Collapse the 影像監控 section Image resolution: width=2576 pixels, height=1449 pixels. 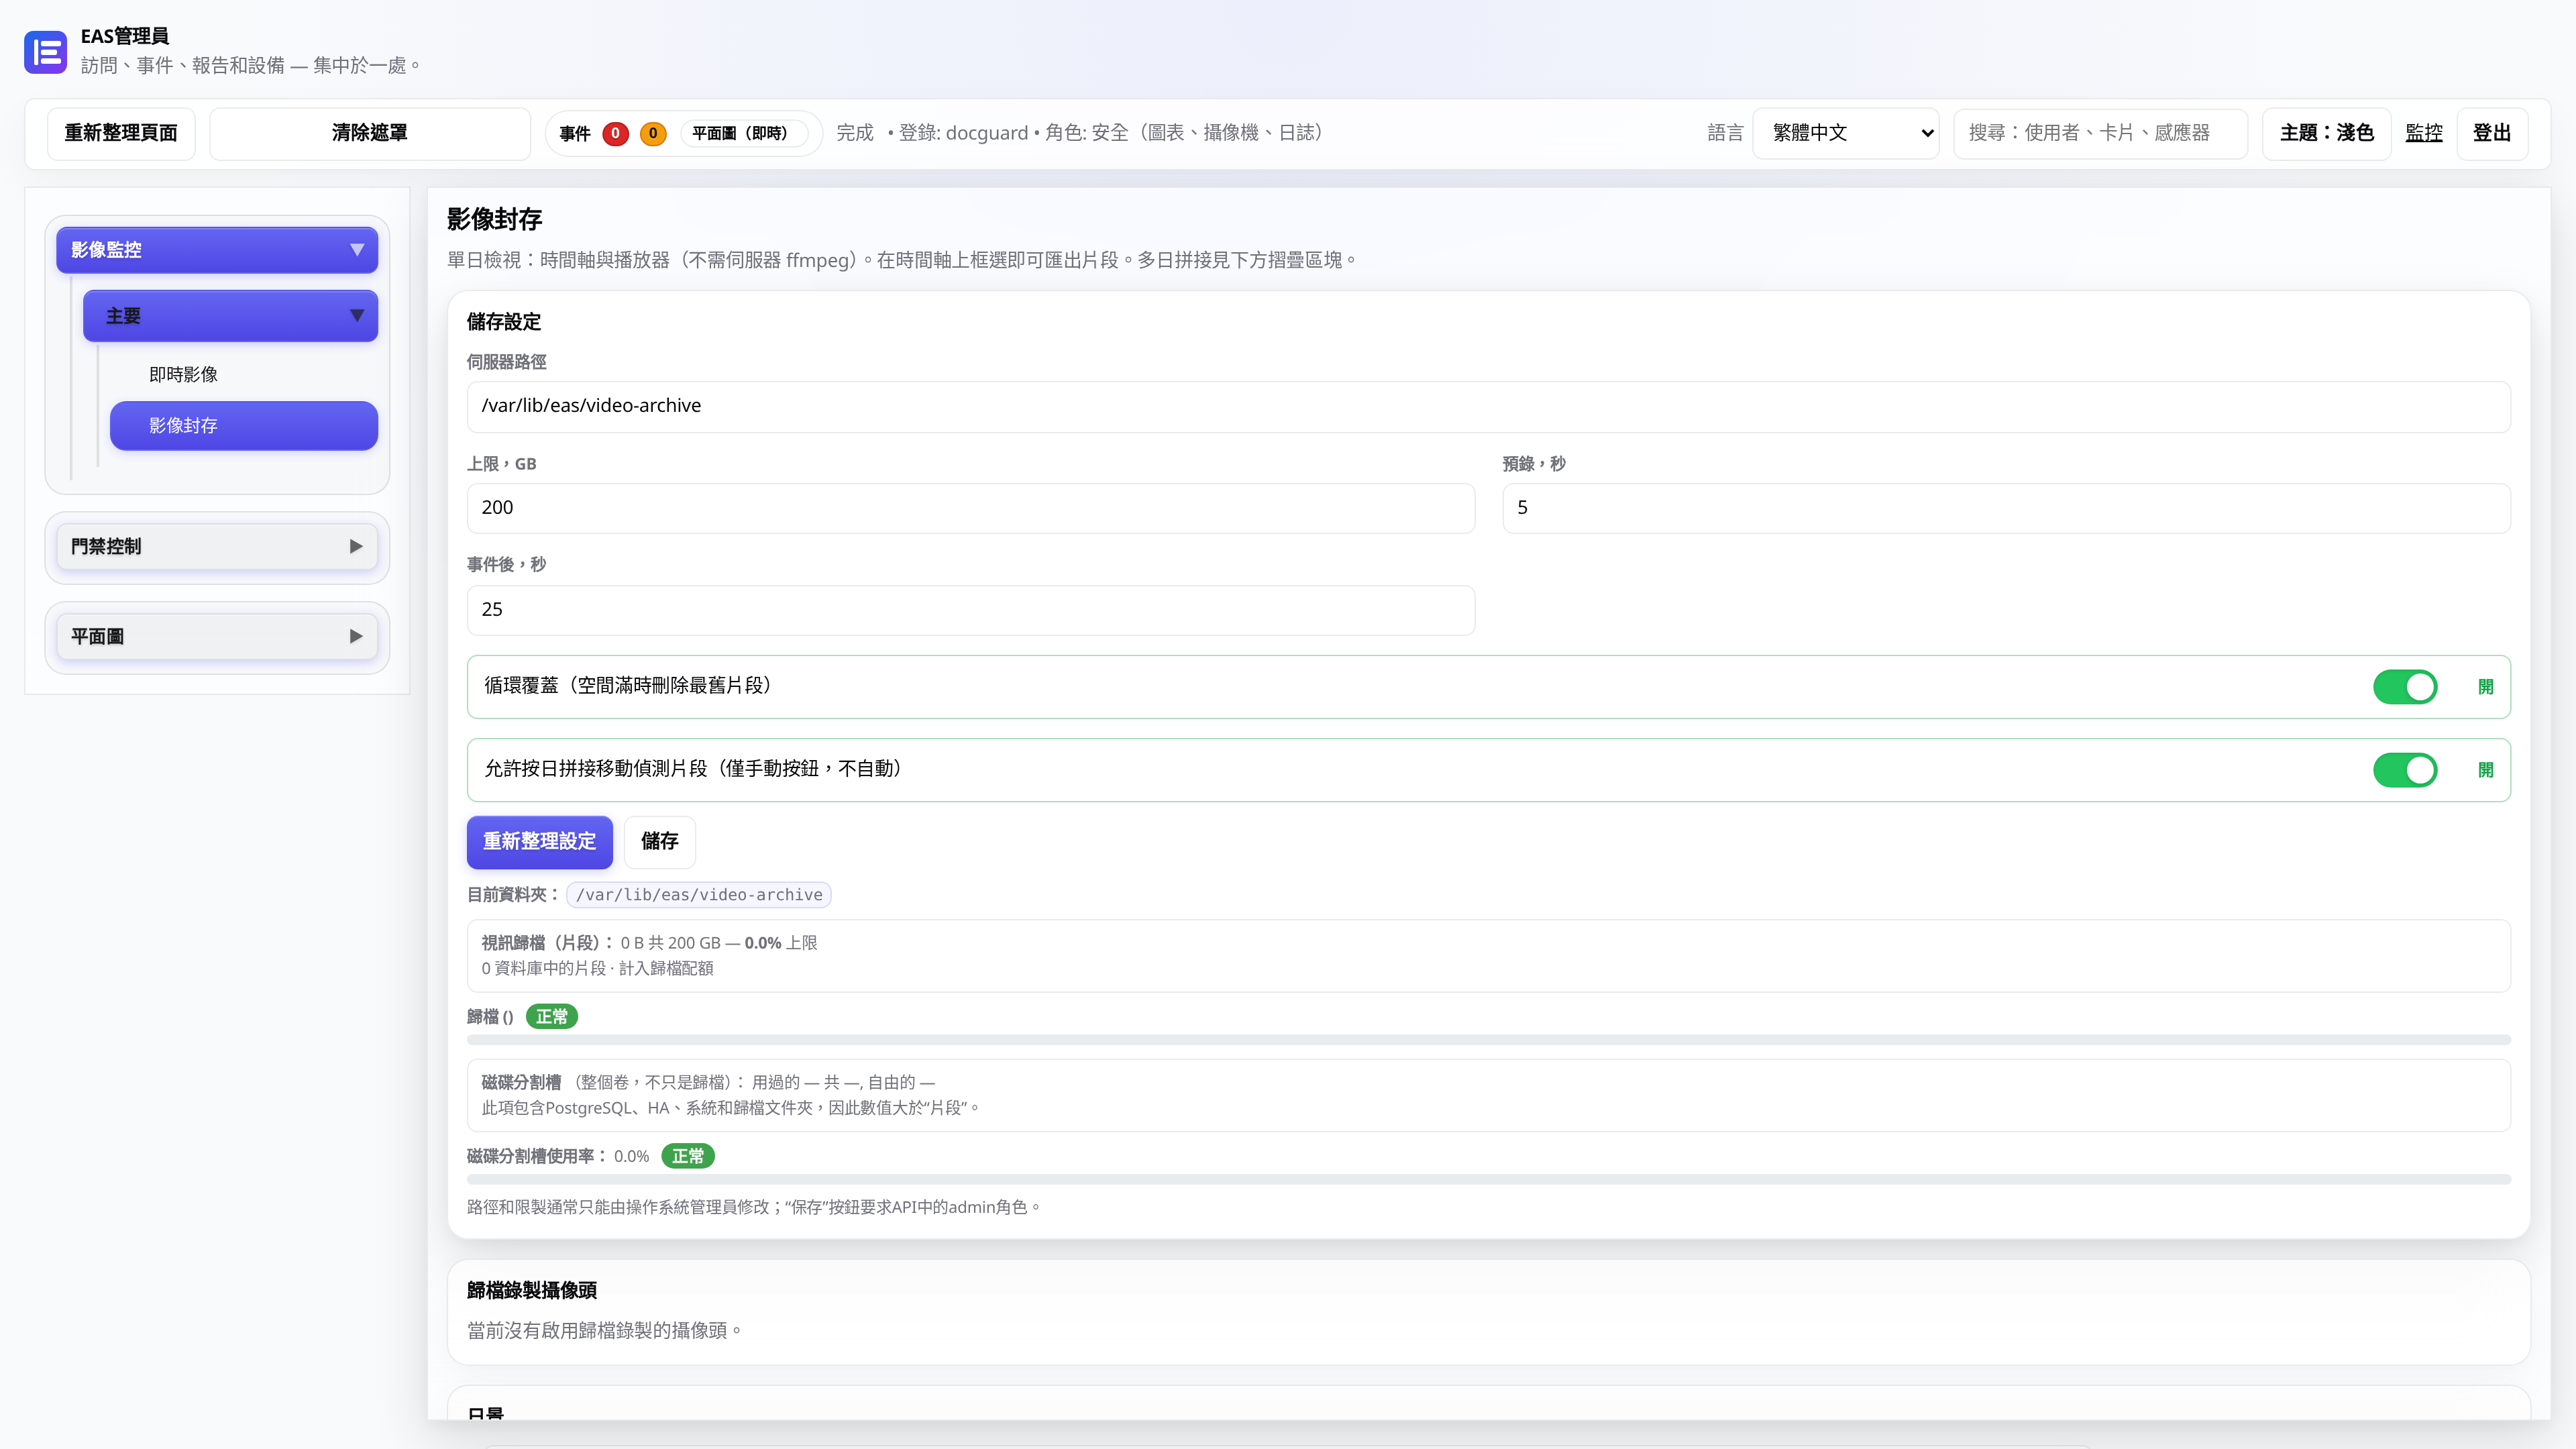217,250
